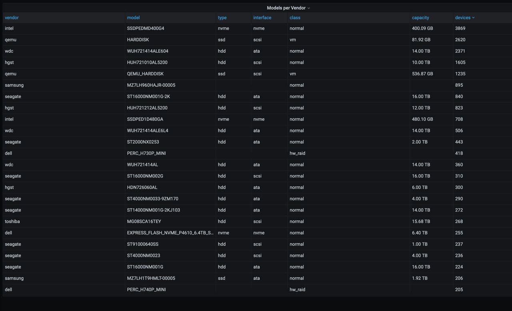The height and width of the screenshot is (311, 512).
Task: Select model cell WUH721414ALE6L4
Action: coord(148,131)
